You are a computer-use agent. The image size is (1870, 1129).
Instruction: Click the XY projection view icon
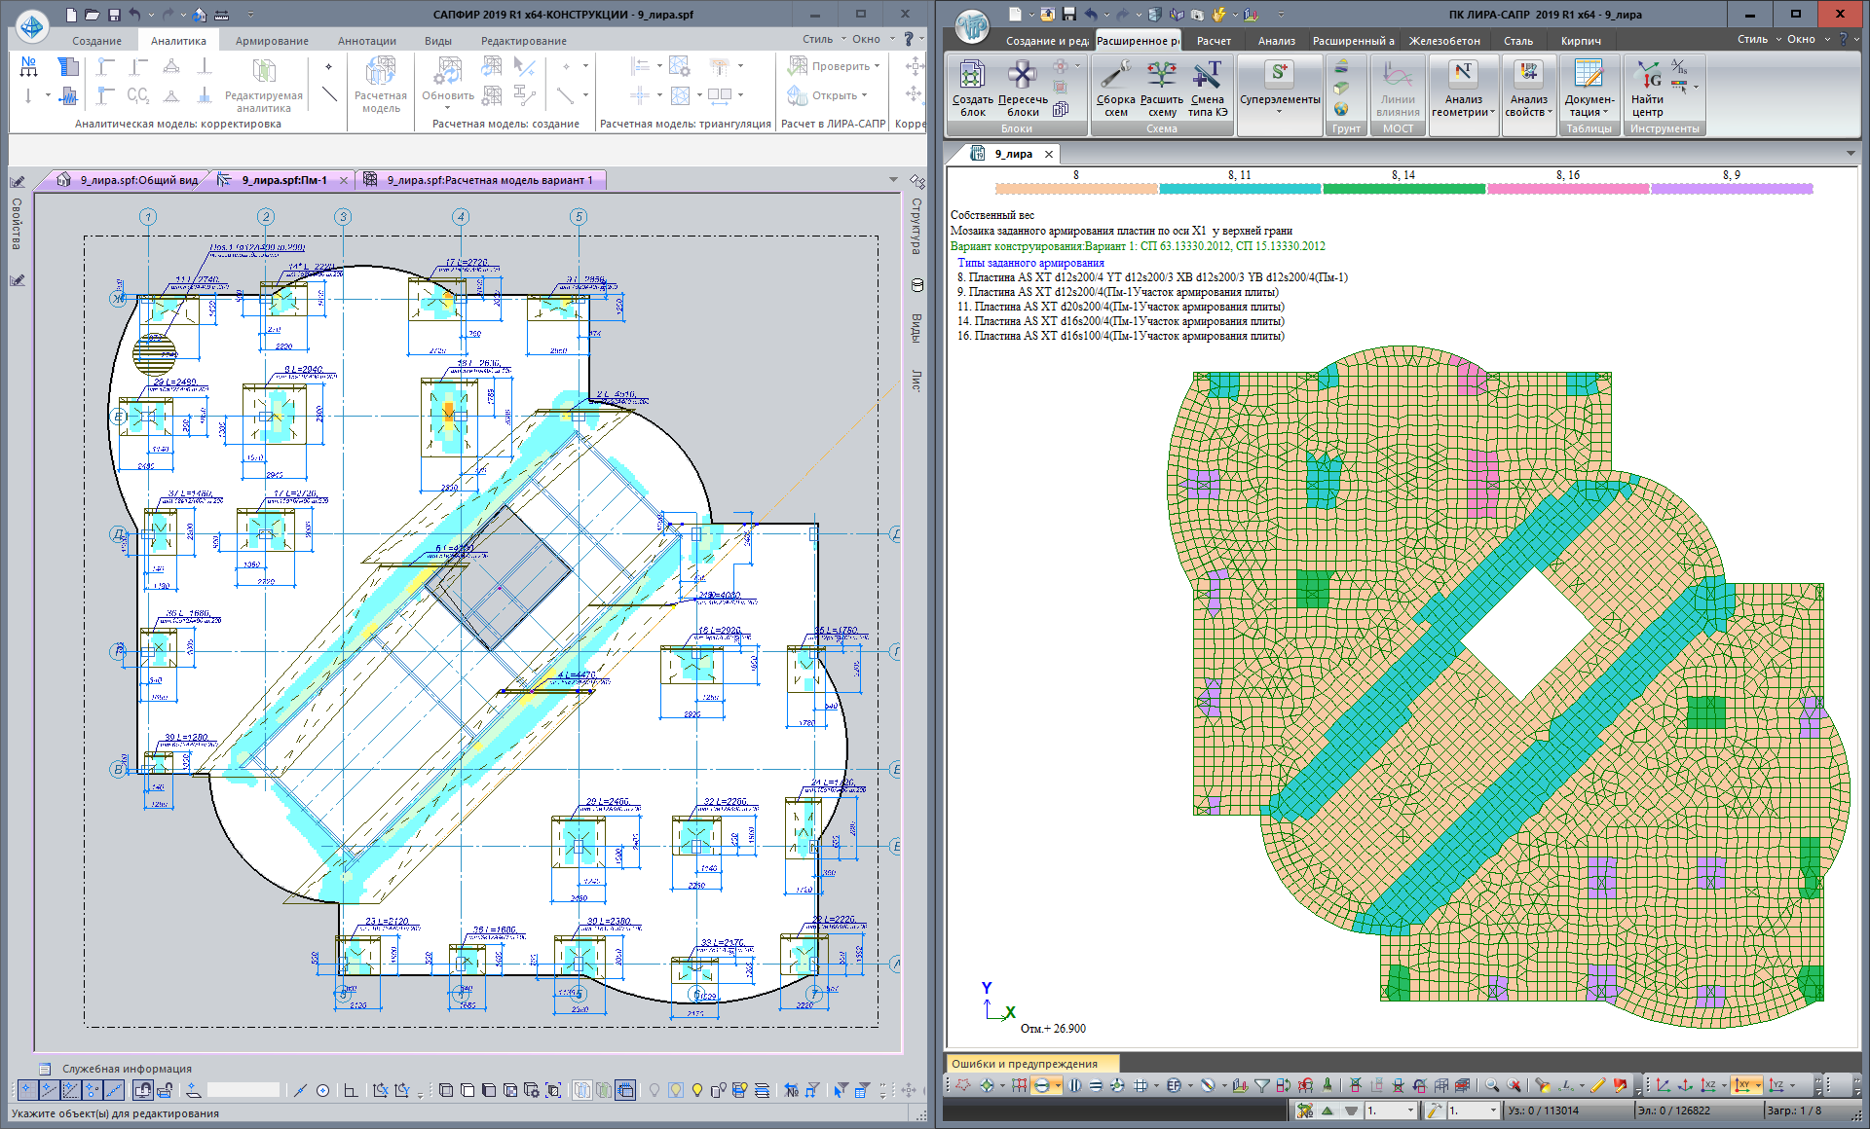1744,1085
